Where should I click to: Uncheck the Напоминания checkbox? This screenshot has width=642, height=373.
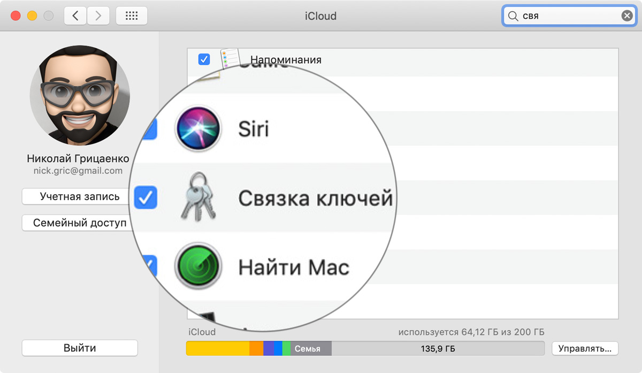204,59
